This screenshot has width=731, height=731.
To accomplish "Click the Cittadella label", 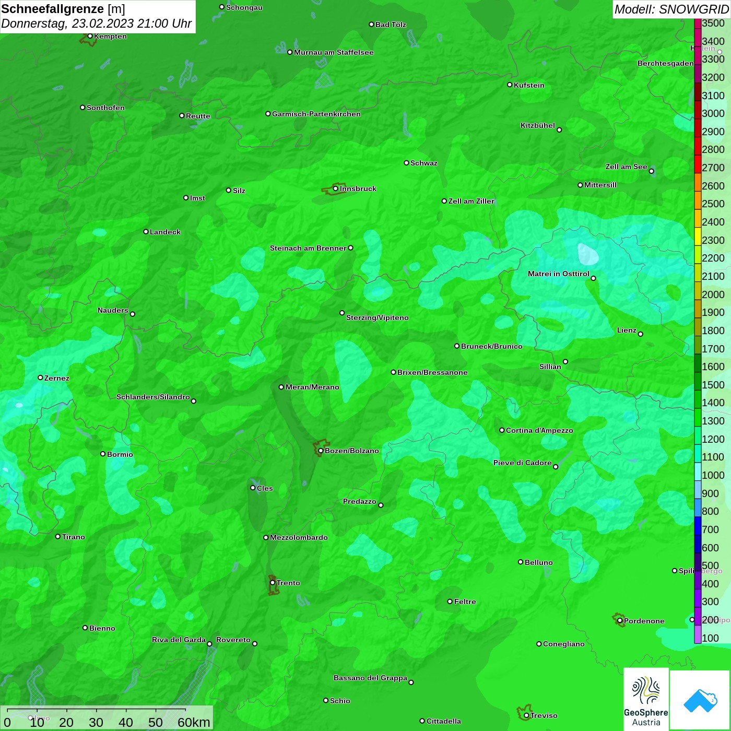I will point(444,721).
